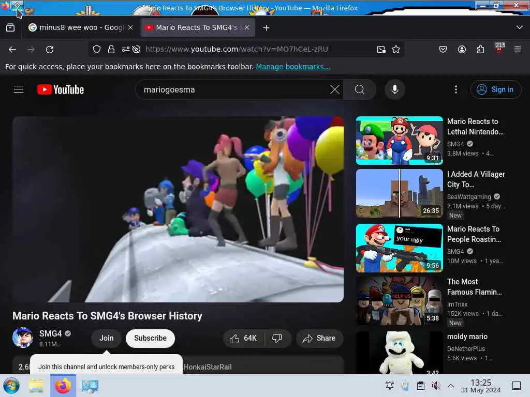Run search with magnifier button
Viewport: 530px width, 397px height.
[x=360, y=89]
